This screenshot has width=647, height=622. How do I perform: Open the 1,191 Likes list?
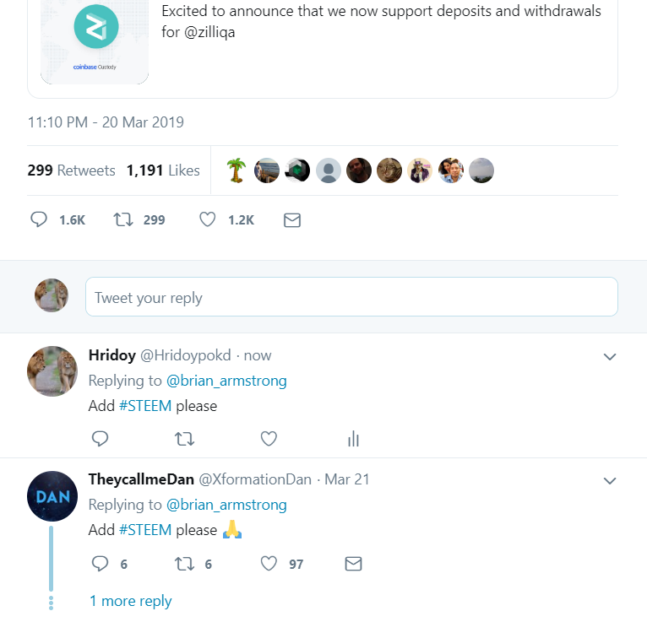(x=163, y=170)
